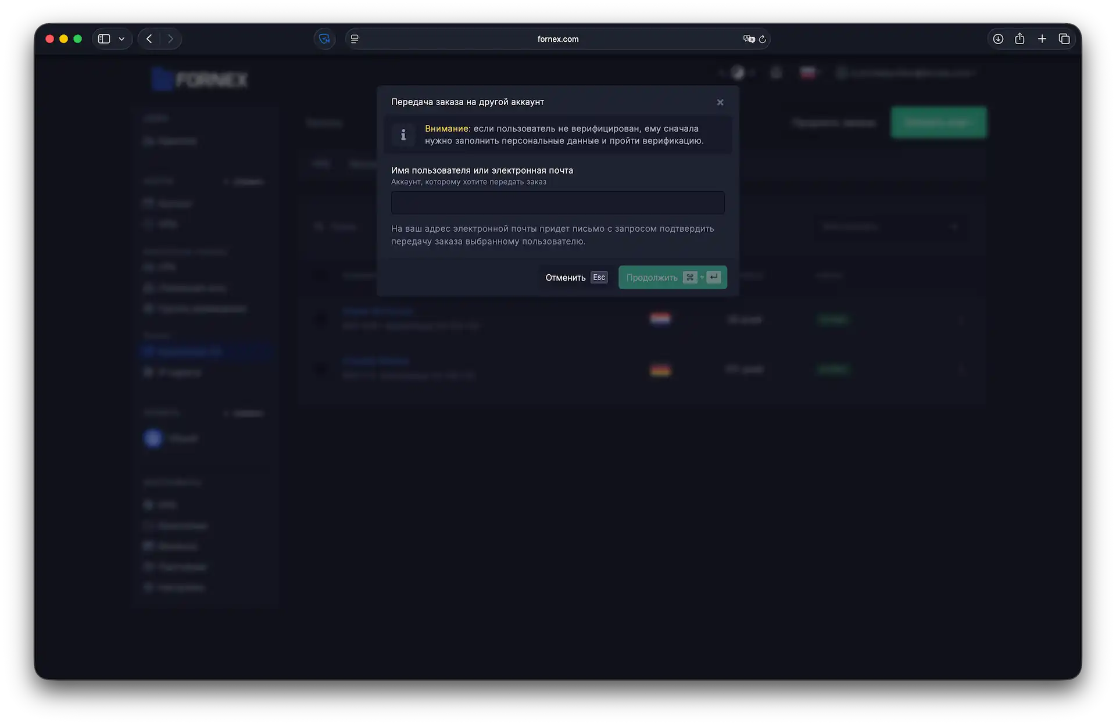Go forward with the browser forward arrow
The image size is (1116, 725).
pyautogui.click(x=170, y=39)
